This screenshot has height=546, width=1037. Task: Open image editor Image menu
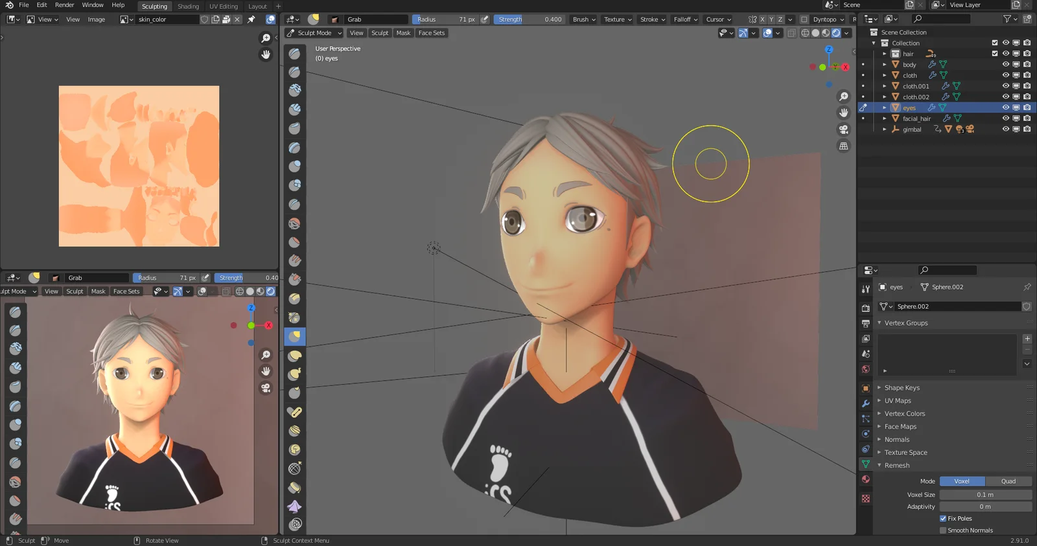[97, 19]
